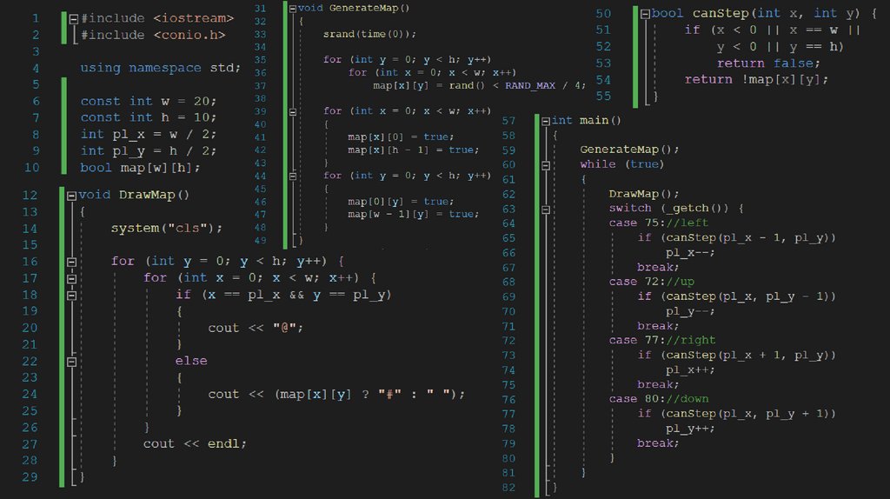This screenshot has width=890, height=499.
Task: Collapse the if block at line 18
Action: click(x=72, y=295)
